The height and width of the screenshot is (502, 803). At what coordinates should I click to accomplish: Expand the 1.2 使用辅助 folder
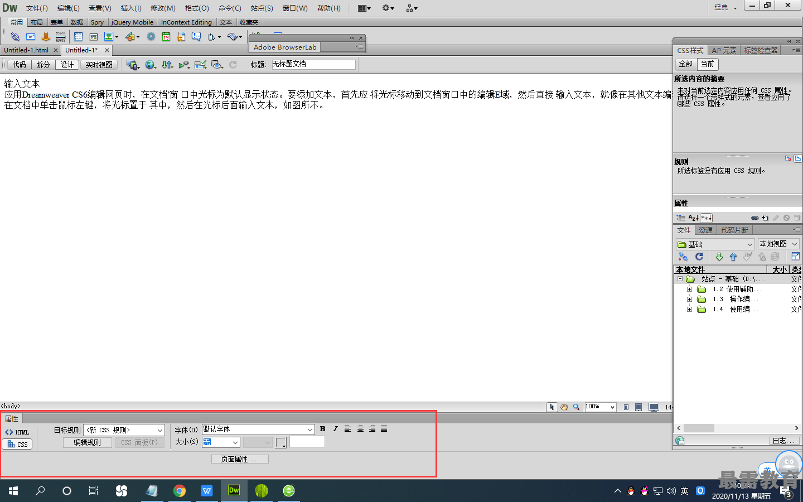[689, 289]
